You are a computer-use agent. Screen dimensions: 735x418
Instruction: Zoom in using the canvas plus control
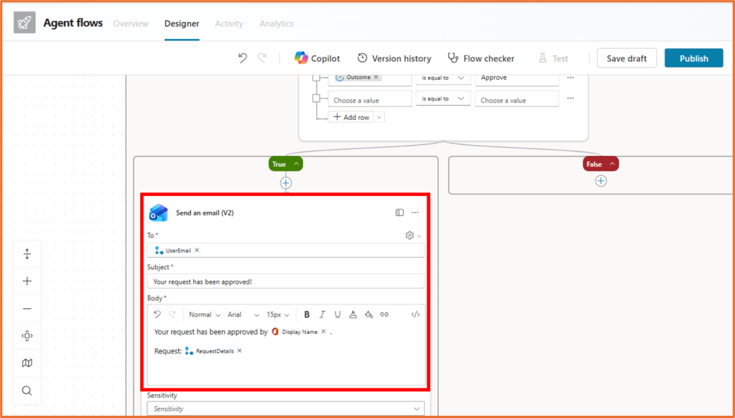pos(27,281)
